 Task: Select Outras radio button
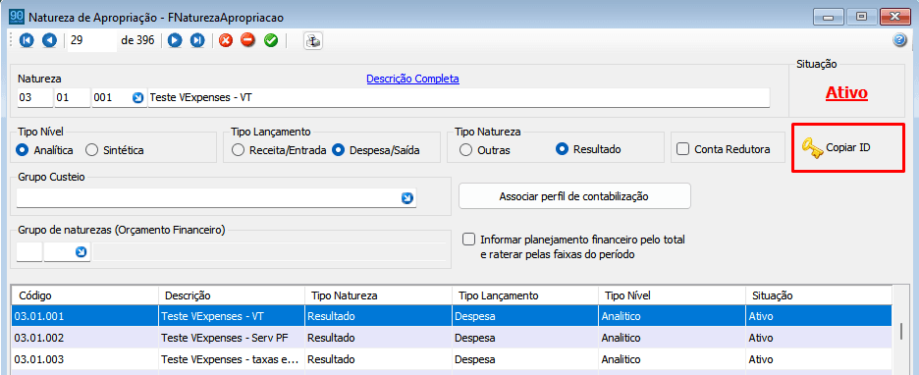466,150
